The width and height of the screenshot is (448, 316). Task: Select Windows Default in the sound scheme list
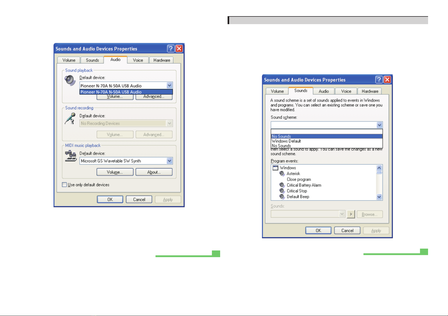[x=286, y=141]
